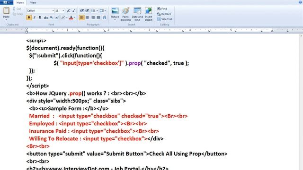Click the left indent marker on ruler
This screenshot has height=170, width=303.
[x=27, y=30]
